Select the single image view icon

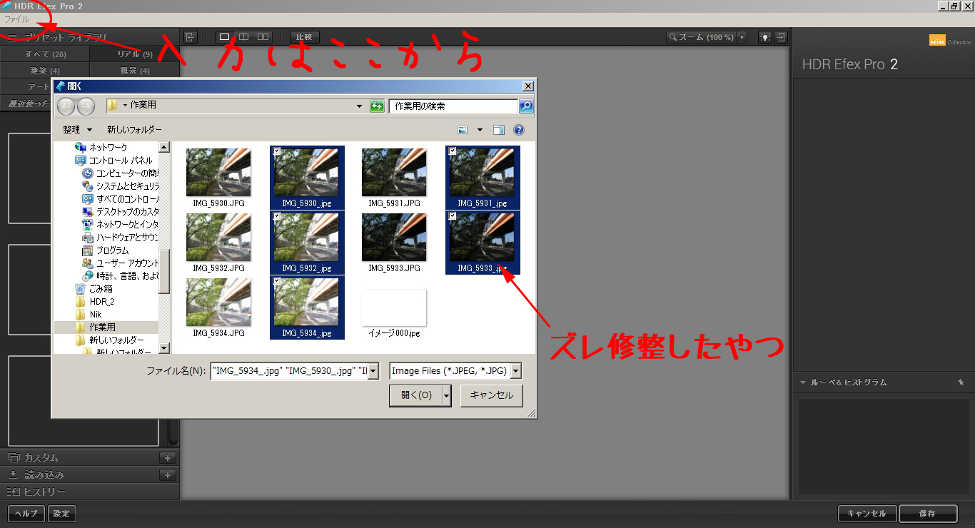pyautogui.click(x=225, y=36)
